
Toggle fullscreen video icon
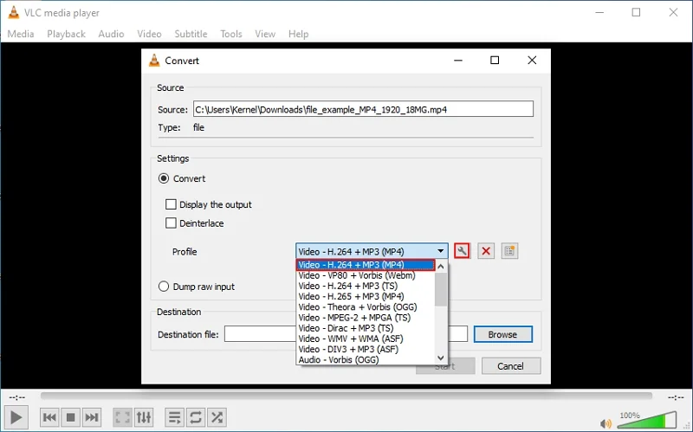click(122, 417)
